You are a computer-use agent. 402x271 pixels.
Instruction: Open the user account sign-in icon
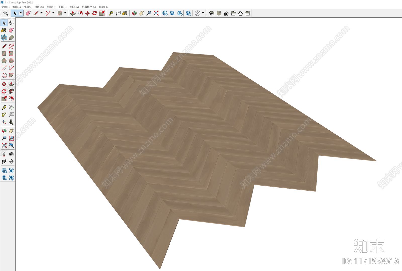tap(198, 13)
